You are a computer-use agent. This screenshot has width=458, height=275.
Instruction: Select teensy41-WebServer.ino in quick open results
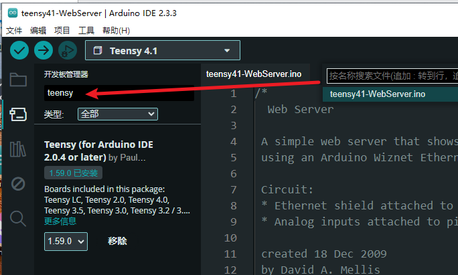(x=390, y=94)
